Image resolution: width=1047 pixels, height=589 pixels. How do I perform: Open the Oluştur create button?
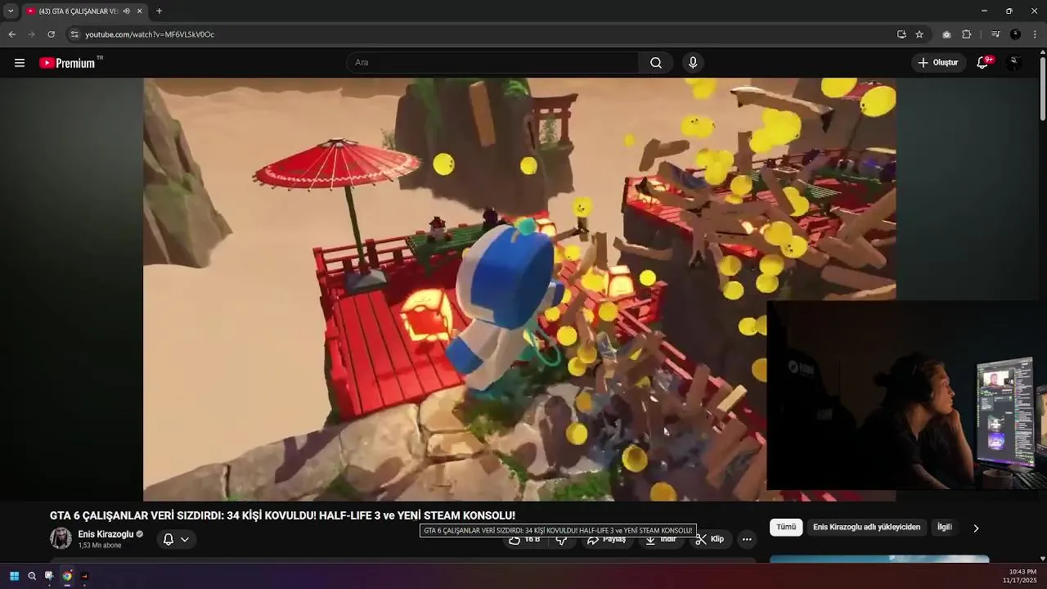point(938,63)
